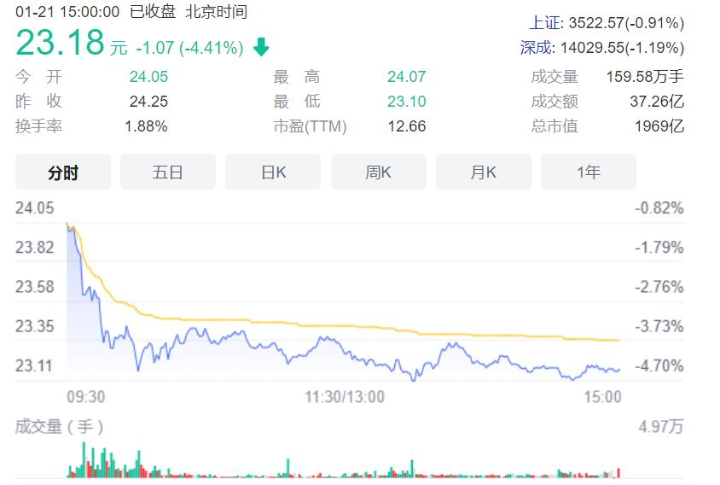The width and height of the screenshot is (720, 485).
Task: Click the 11:30/13:00 midday time marker
Action: (345, 396)
